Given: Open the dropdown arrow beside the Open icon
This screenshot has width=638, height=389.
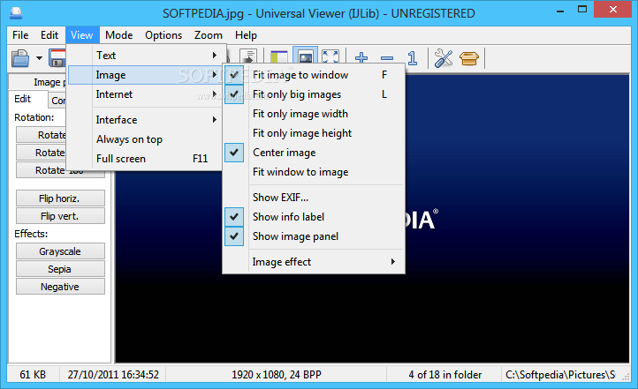Looking at the screenshot, I should tap(39, 58).
